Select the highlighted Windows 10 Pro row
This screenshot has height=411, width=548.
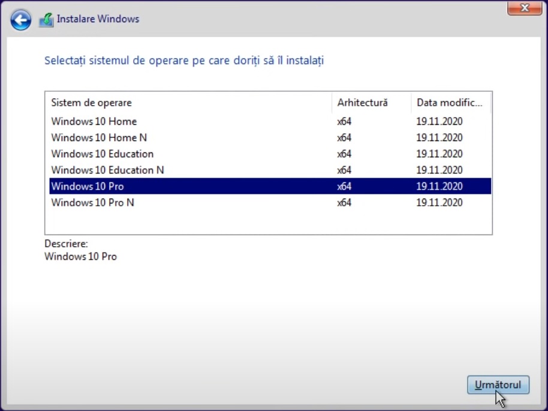pyautogui.click(x=88, y=186)
